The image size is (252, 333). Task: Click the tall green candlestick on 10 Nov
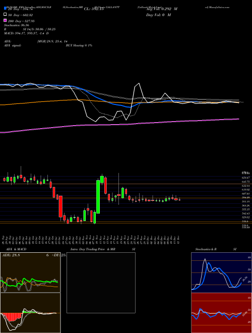[x=98, y=197]
